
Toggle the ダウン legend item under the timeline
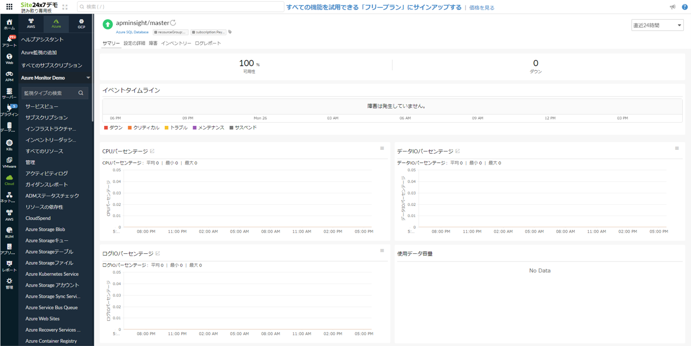[x=115, y=129]
